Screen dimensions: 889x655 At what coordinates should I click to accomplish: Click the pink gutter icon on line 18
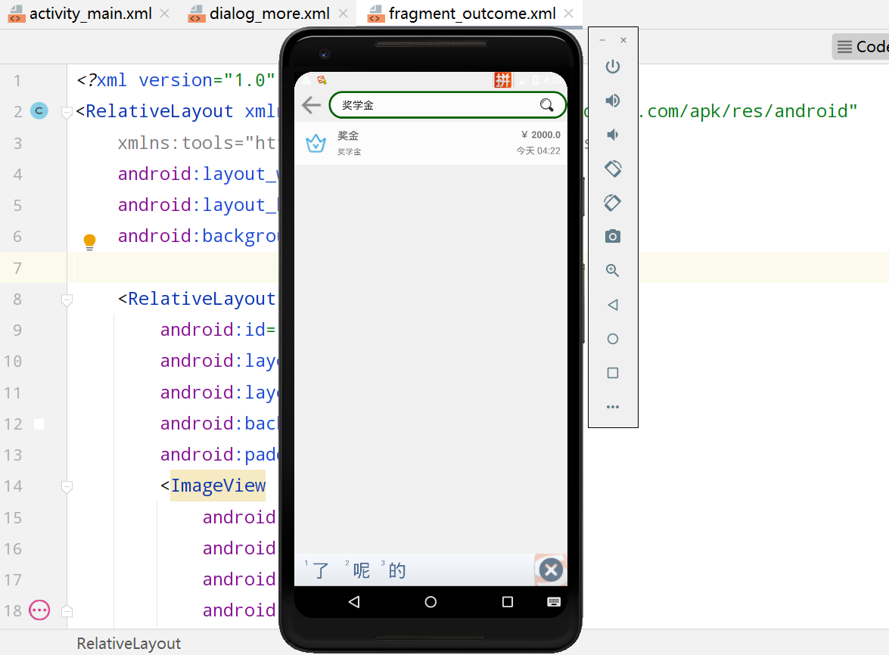tap(39, 610)
